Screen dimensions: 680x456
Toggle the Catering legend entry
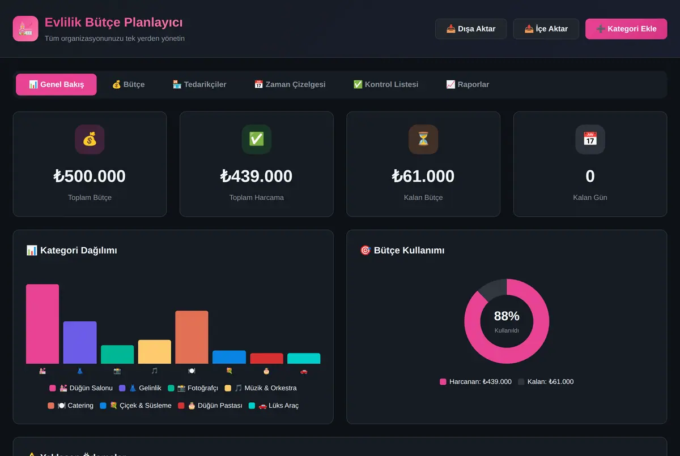[71, 406]
